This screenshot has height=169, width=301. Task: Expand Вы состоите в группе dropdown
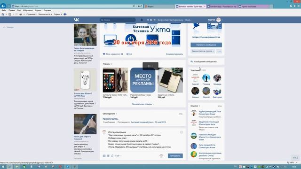203,51
